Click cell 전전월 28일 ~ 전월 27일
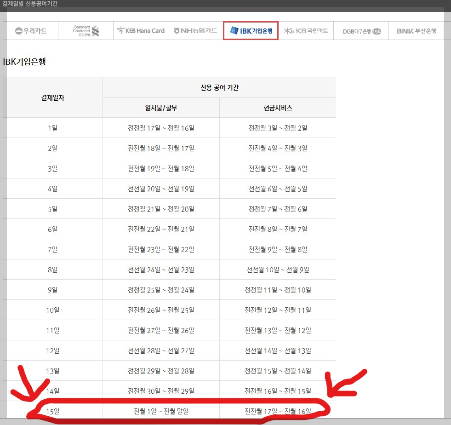This screenshot has width=451, height=425. (x=161, y=351)
